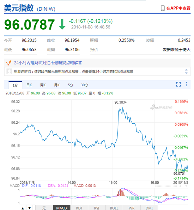Click the DEA: -0.0124 label

coord(58,186)
